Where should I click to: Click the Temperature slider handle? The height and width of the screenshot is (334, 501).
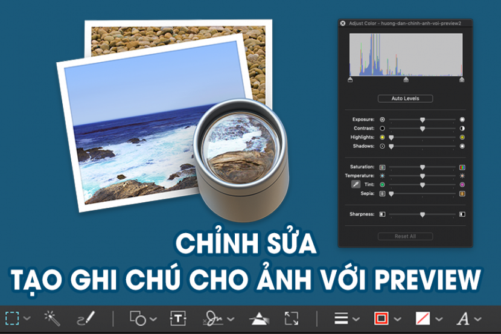pyautogui.click(x=423, y=176)
